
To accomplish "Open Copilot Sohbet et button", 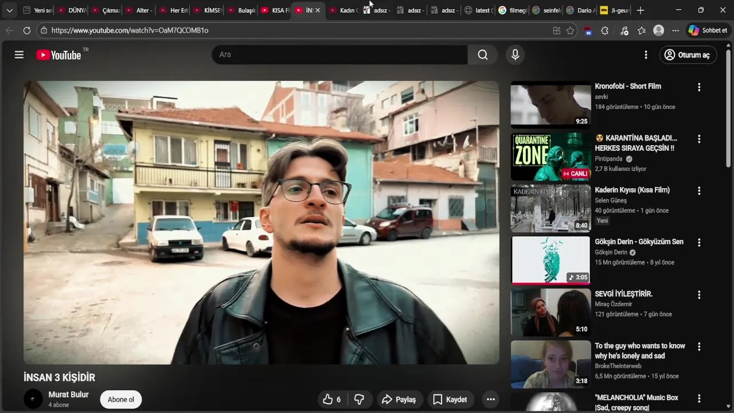I will point(708,30).
